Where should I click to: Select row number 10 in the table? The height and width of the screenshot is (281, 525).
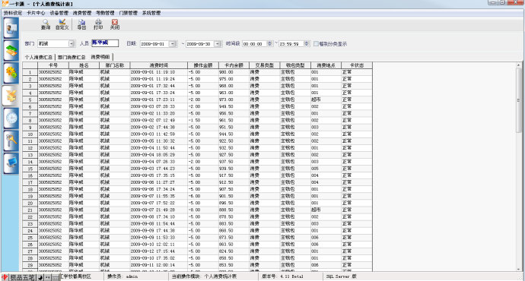[30, 134]
